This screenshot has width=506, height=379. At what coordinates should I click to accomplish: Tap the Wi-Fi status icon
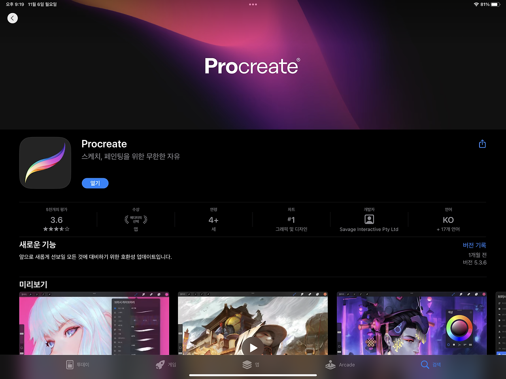[x=476, y=4]
